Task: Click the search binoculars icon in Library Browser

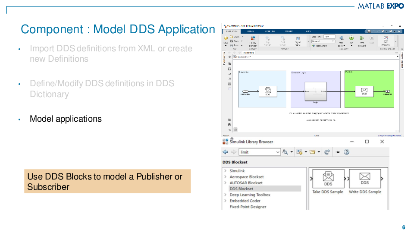Action: coord(285,152)
